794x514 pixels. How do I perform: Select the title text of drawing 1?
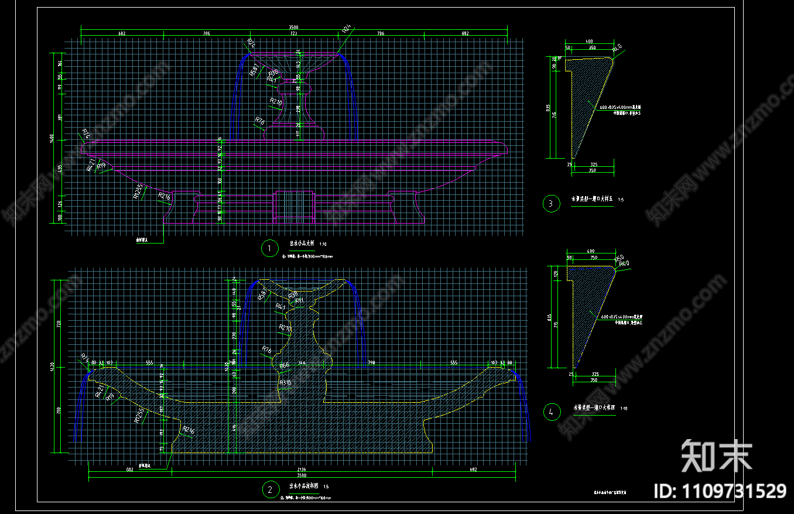[302, 244]
